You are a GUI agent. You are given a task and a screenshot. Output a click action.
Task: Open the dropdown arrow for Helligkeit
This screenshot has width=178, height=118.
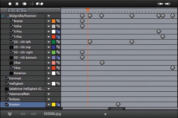click(49, 84)
